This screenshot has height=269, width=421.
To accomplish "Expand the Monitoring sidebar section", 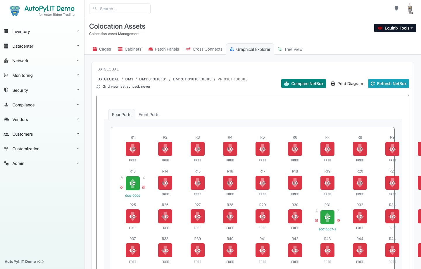I will pos(42,75).
